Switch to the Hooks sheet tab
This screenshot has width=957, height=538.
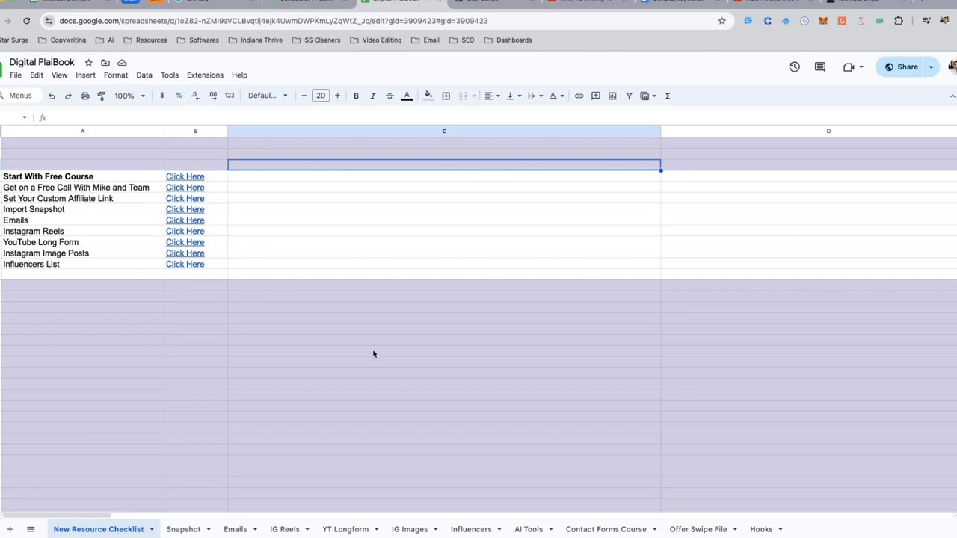click(761, 529)
